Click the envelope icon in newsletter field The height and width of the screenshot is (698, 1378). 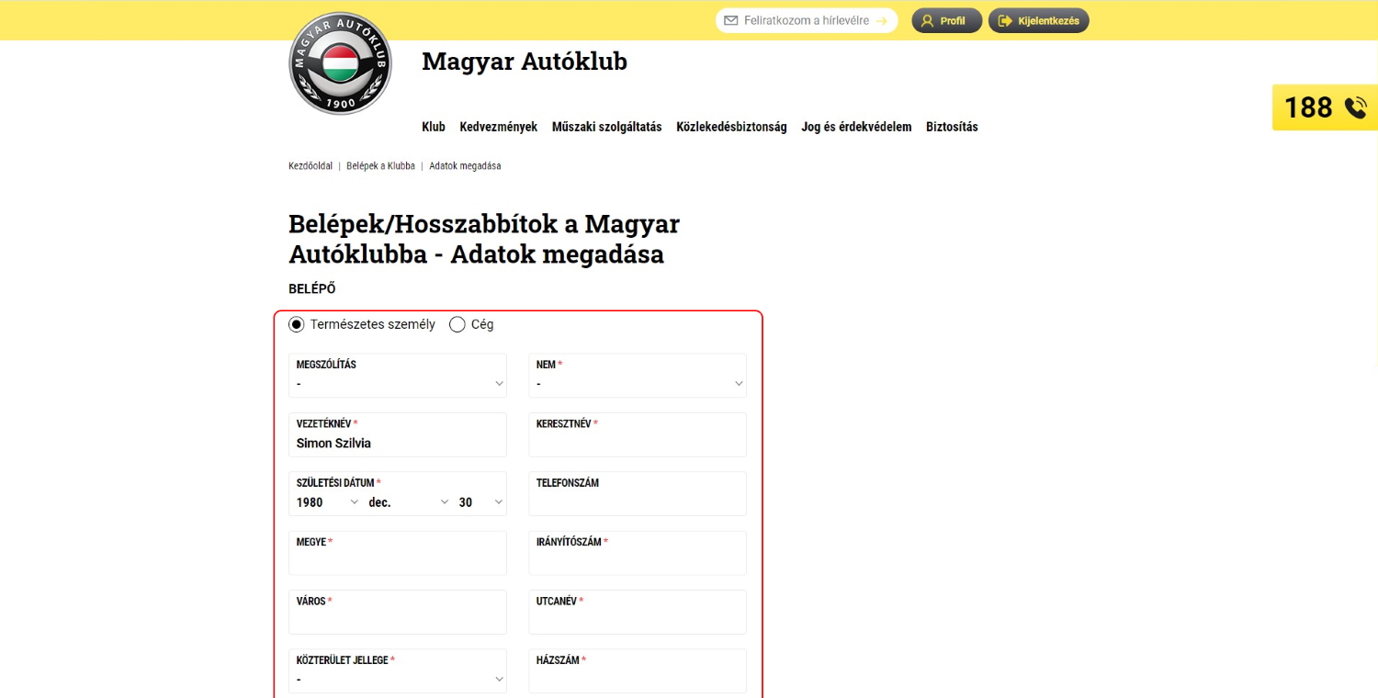731,20
